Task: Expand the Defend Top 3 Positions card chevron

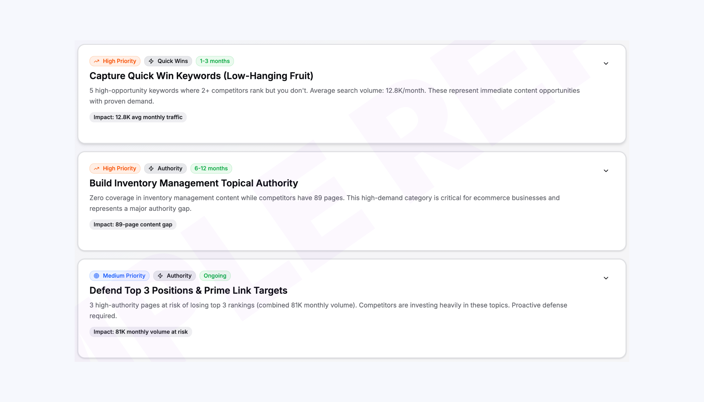Action: pos(606,278)
